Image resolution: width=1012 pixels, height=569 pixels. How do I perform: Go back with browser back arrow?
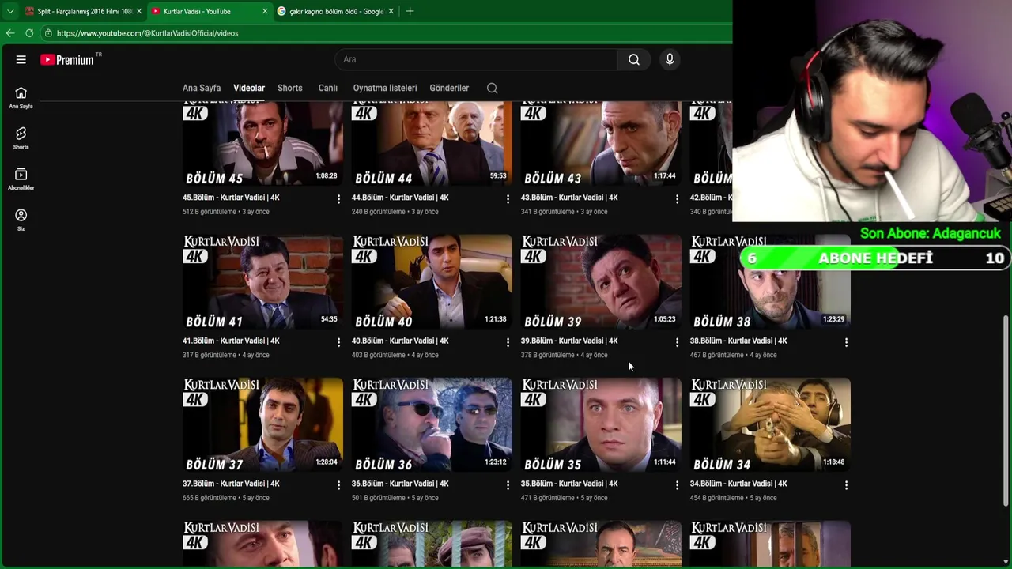click(x=10, y=33)
